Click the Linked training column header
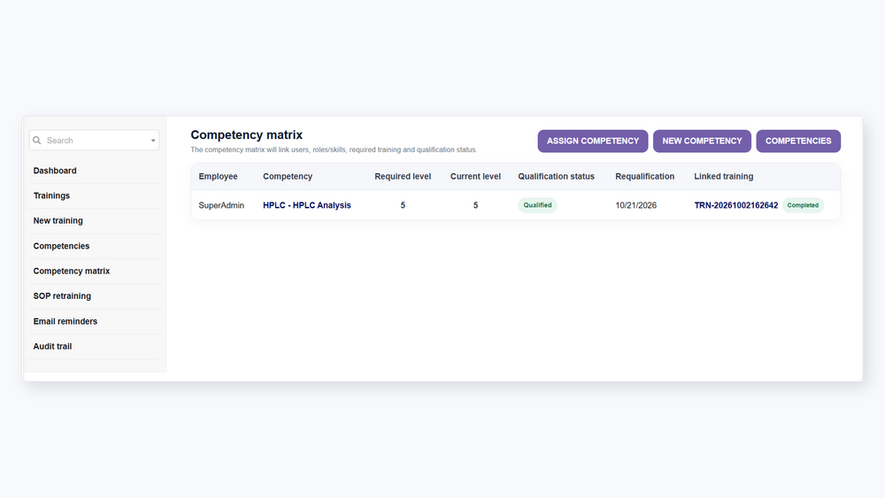Viewport: 885px width, 498px height. [x=724, y=177]
